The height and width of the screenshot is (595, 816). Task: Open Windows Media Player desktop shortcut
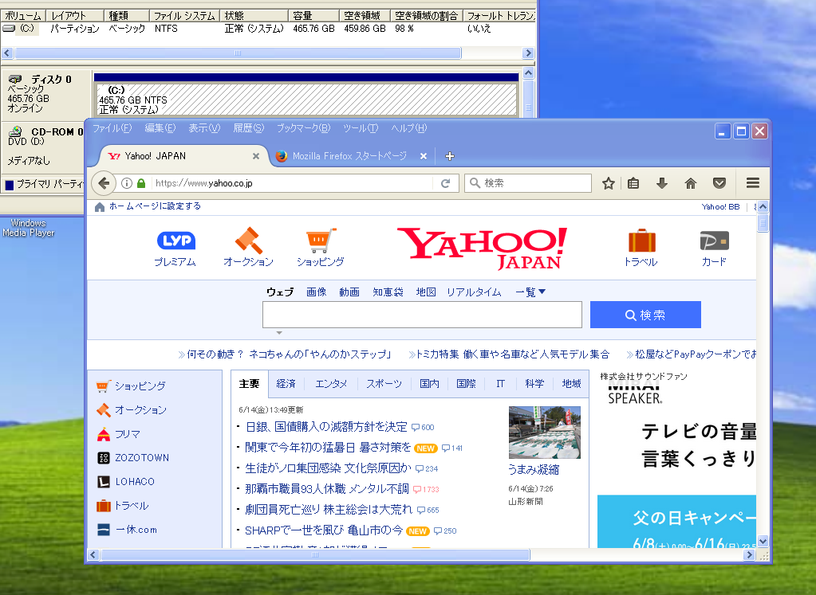28,228
